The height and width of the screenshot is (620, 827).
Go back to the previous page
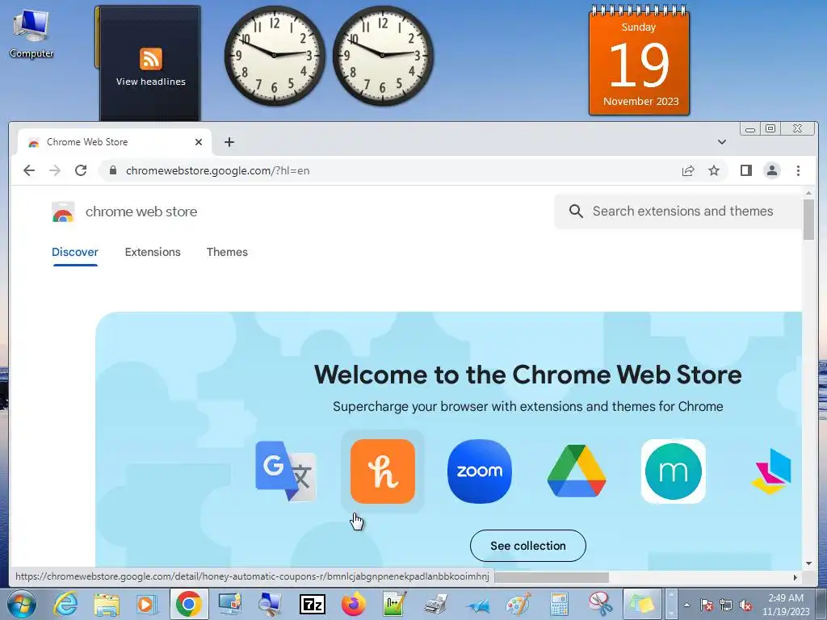coord(29,170)
